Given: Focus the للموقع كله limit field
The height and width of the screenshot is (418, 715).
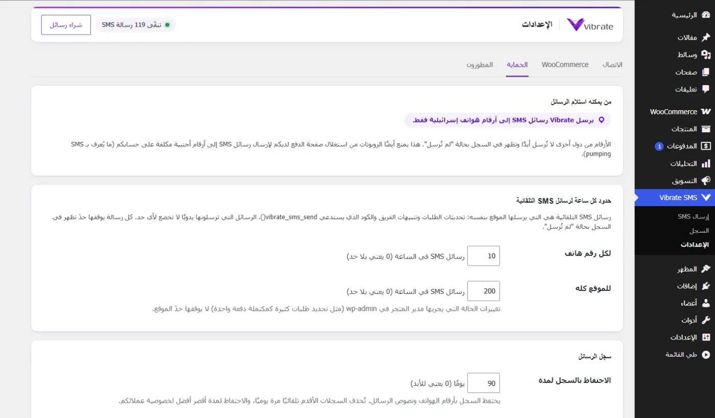Looking at the screenshot, I should 484,291.
